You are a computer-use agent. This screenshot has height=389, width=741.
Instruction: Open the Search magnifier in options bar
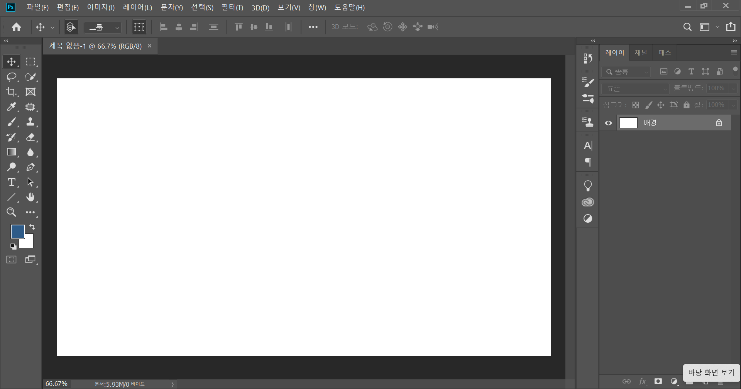pyautogui.click(x=687, y=27)
